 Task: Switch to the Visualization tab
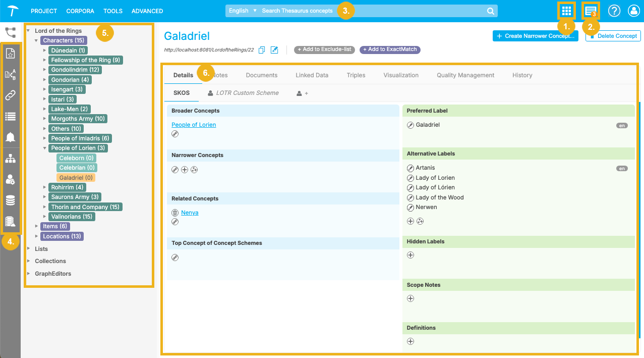coord(400,75)
